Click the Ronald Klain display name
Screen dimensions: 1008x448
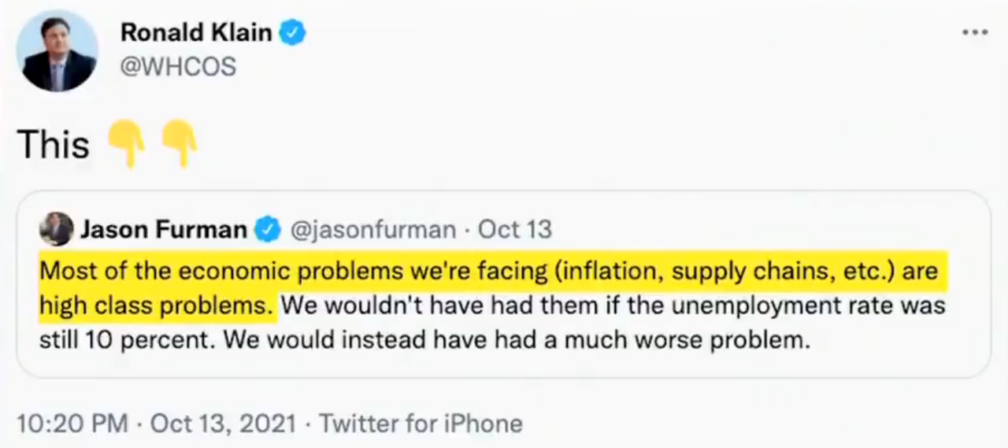click(196, 34)
